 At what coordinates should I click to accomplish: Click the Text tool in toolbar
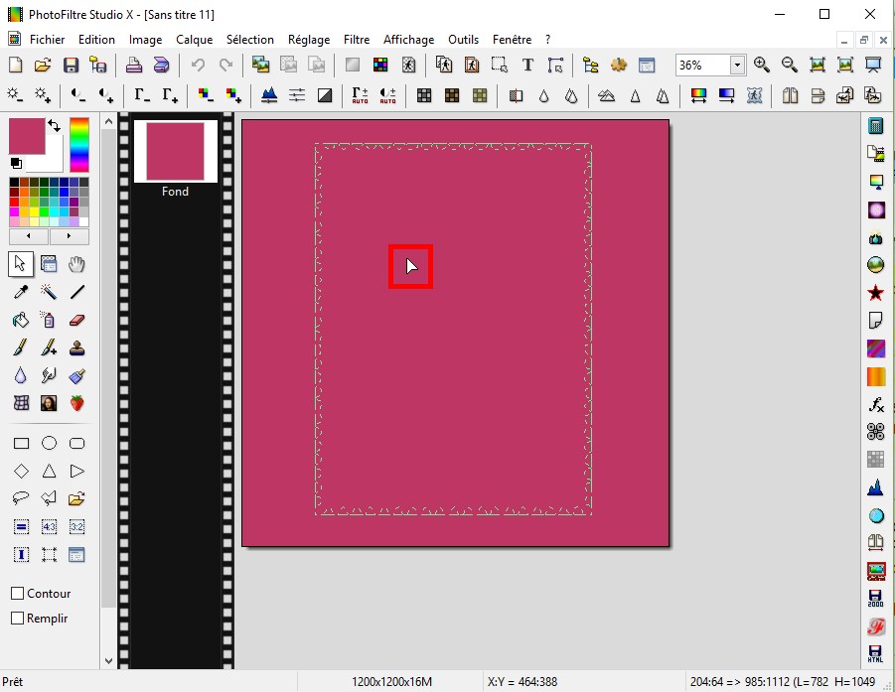click(527, 66)
